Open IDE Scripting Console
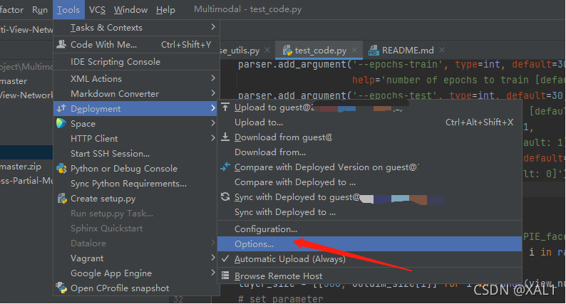This screenshot has height=304, width=566. click(x=136, y=62)
